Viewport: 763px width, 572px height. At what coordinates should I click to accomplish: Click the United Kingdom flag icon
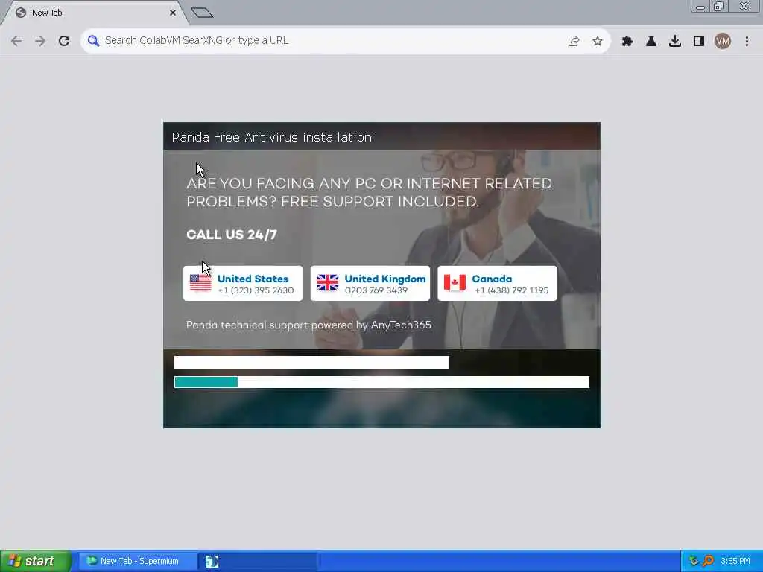click(x=328, y=282)
